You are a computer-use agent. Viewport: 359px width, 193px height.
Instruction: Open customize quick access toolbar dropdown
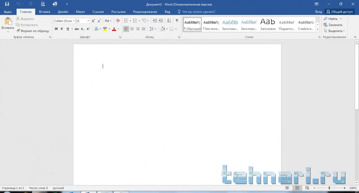click(67, 4)
